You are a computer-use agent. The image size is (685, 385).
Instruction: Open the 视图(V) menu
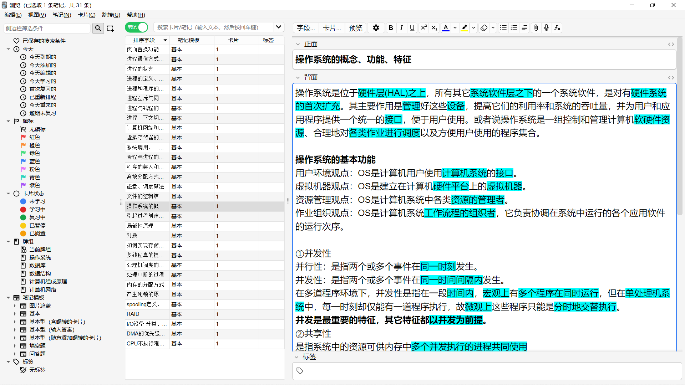(37, 15)
